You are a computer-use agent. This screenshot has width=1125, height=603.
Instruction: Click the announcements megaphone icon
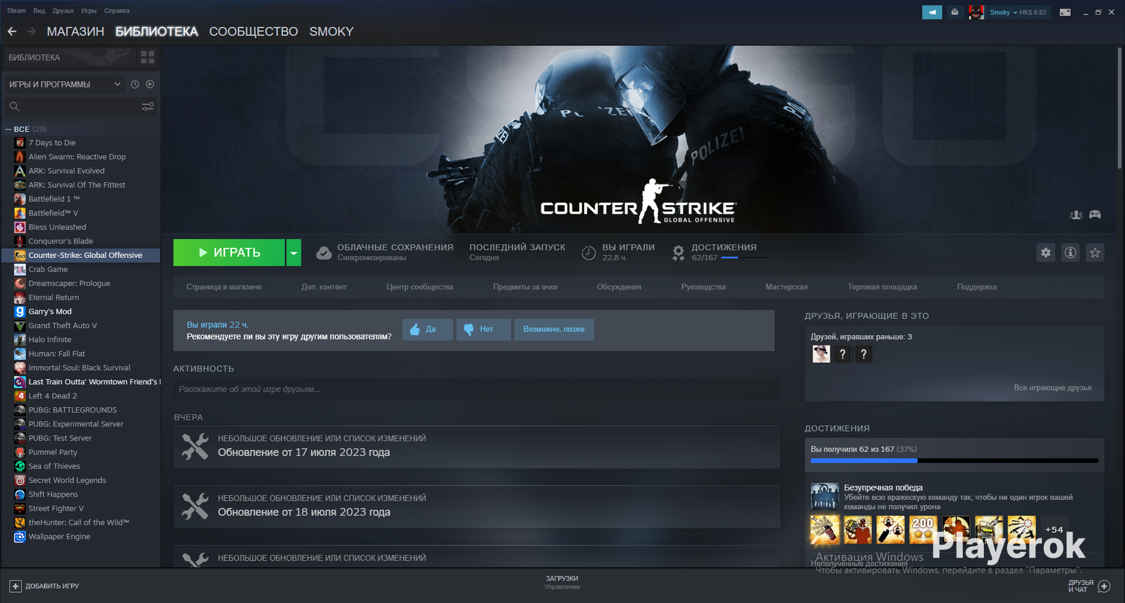(931, 12)
